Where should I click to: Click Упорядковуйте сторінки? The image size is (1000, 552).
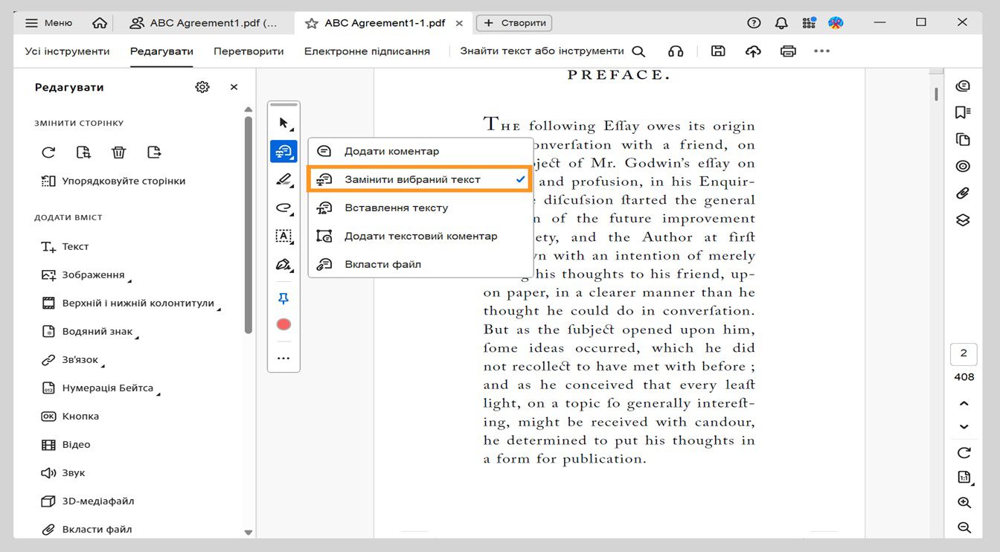113,181
